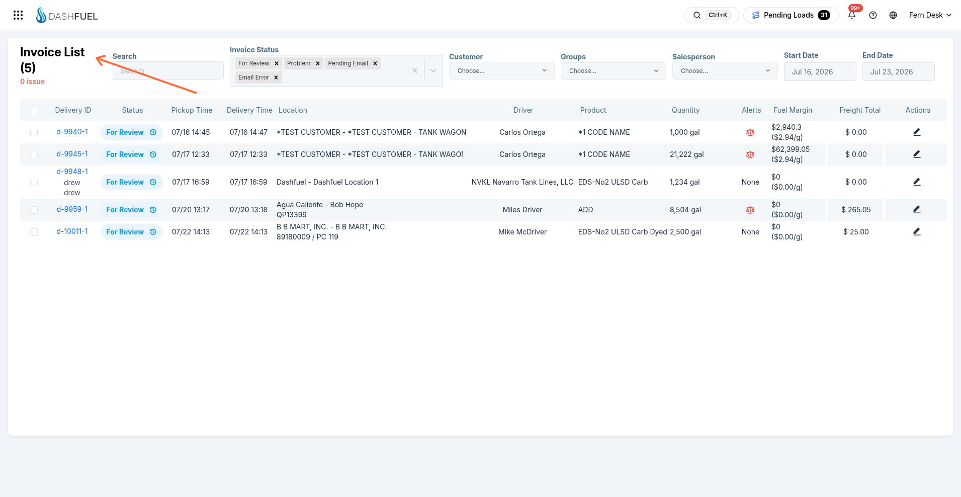Open the Salesperson dropdown

click(725, 71)
